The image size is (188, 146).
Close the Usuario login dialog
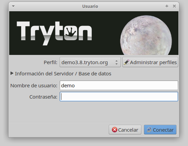click(174, 6)
